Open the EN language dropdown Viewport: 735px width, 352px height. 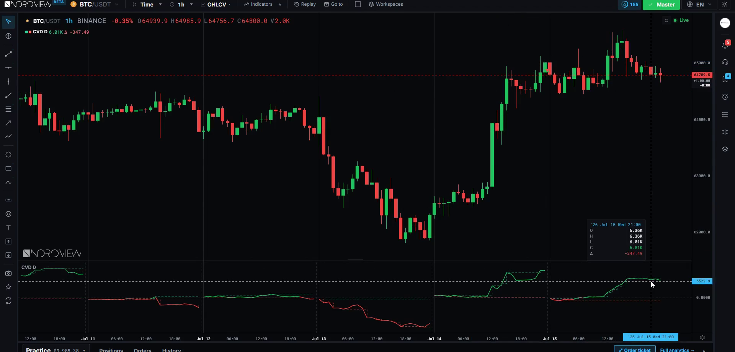699,5
